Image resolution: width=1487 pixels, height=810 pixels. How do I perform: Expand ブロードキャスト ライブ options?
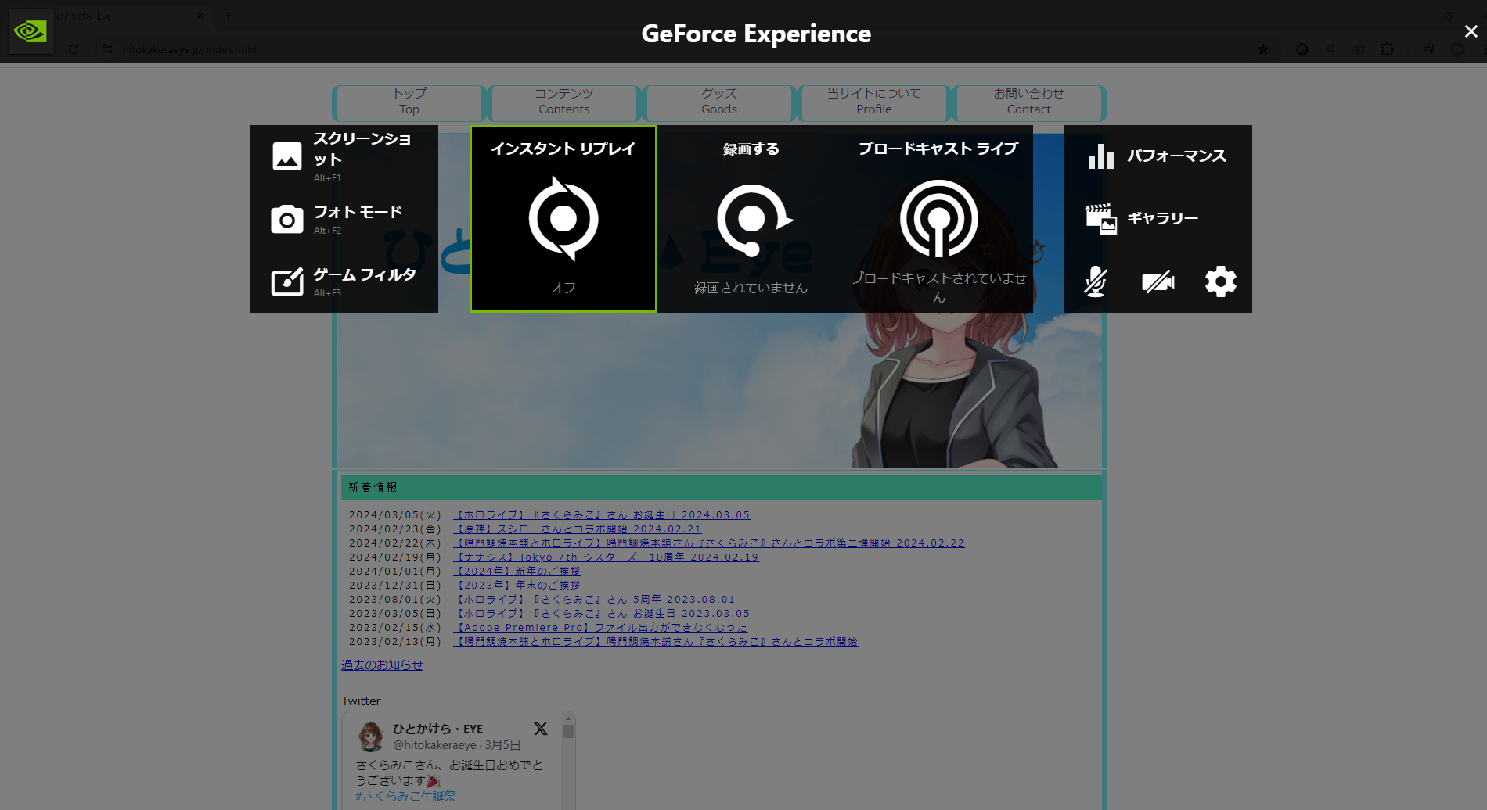[x=938, y=219]
